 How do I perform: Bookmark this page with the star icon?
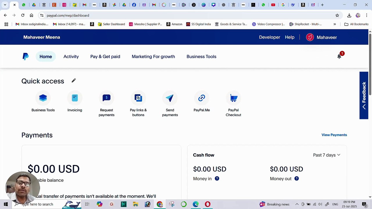[337, 15]
